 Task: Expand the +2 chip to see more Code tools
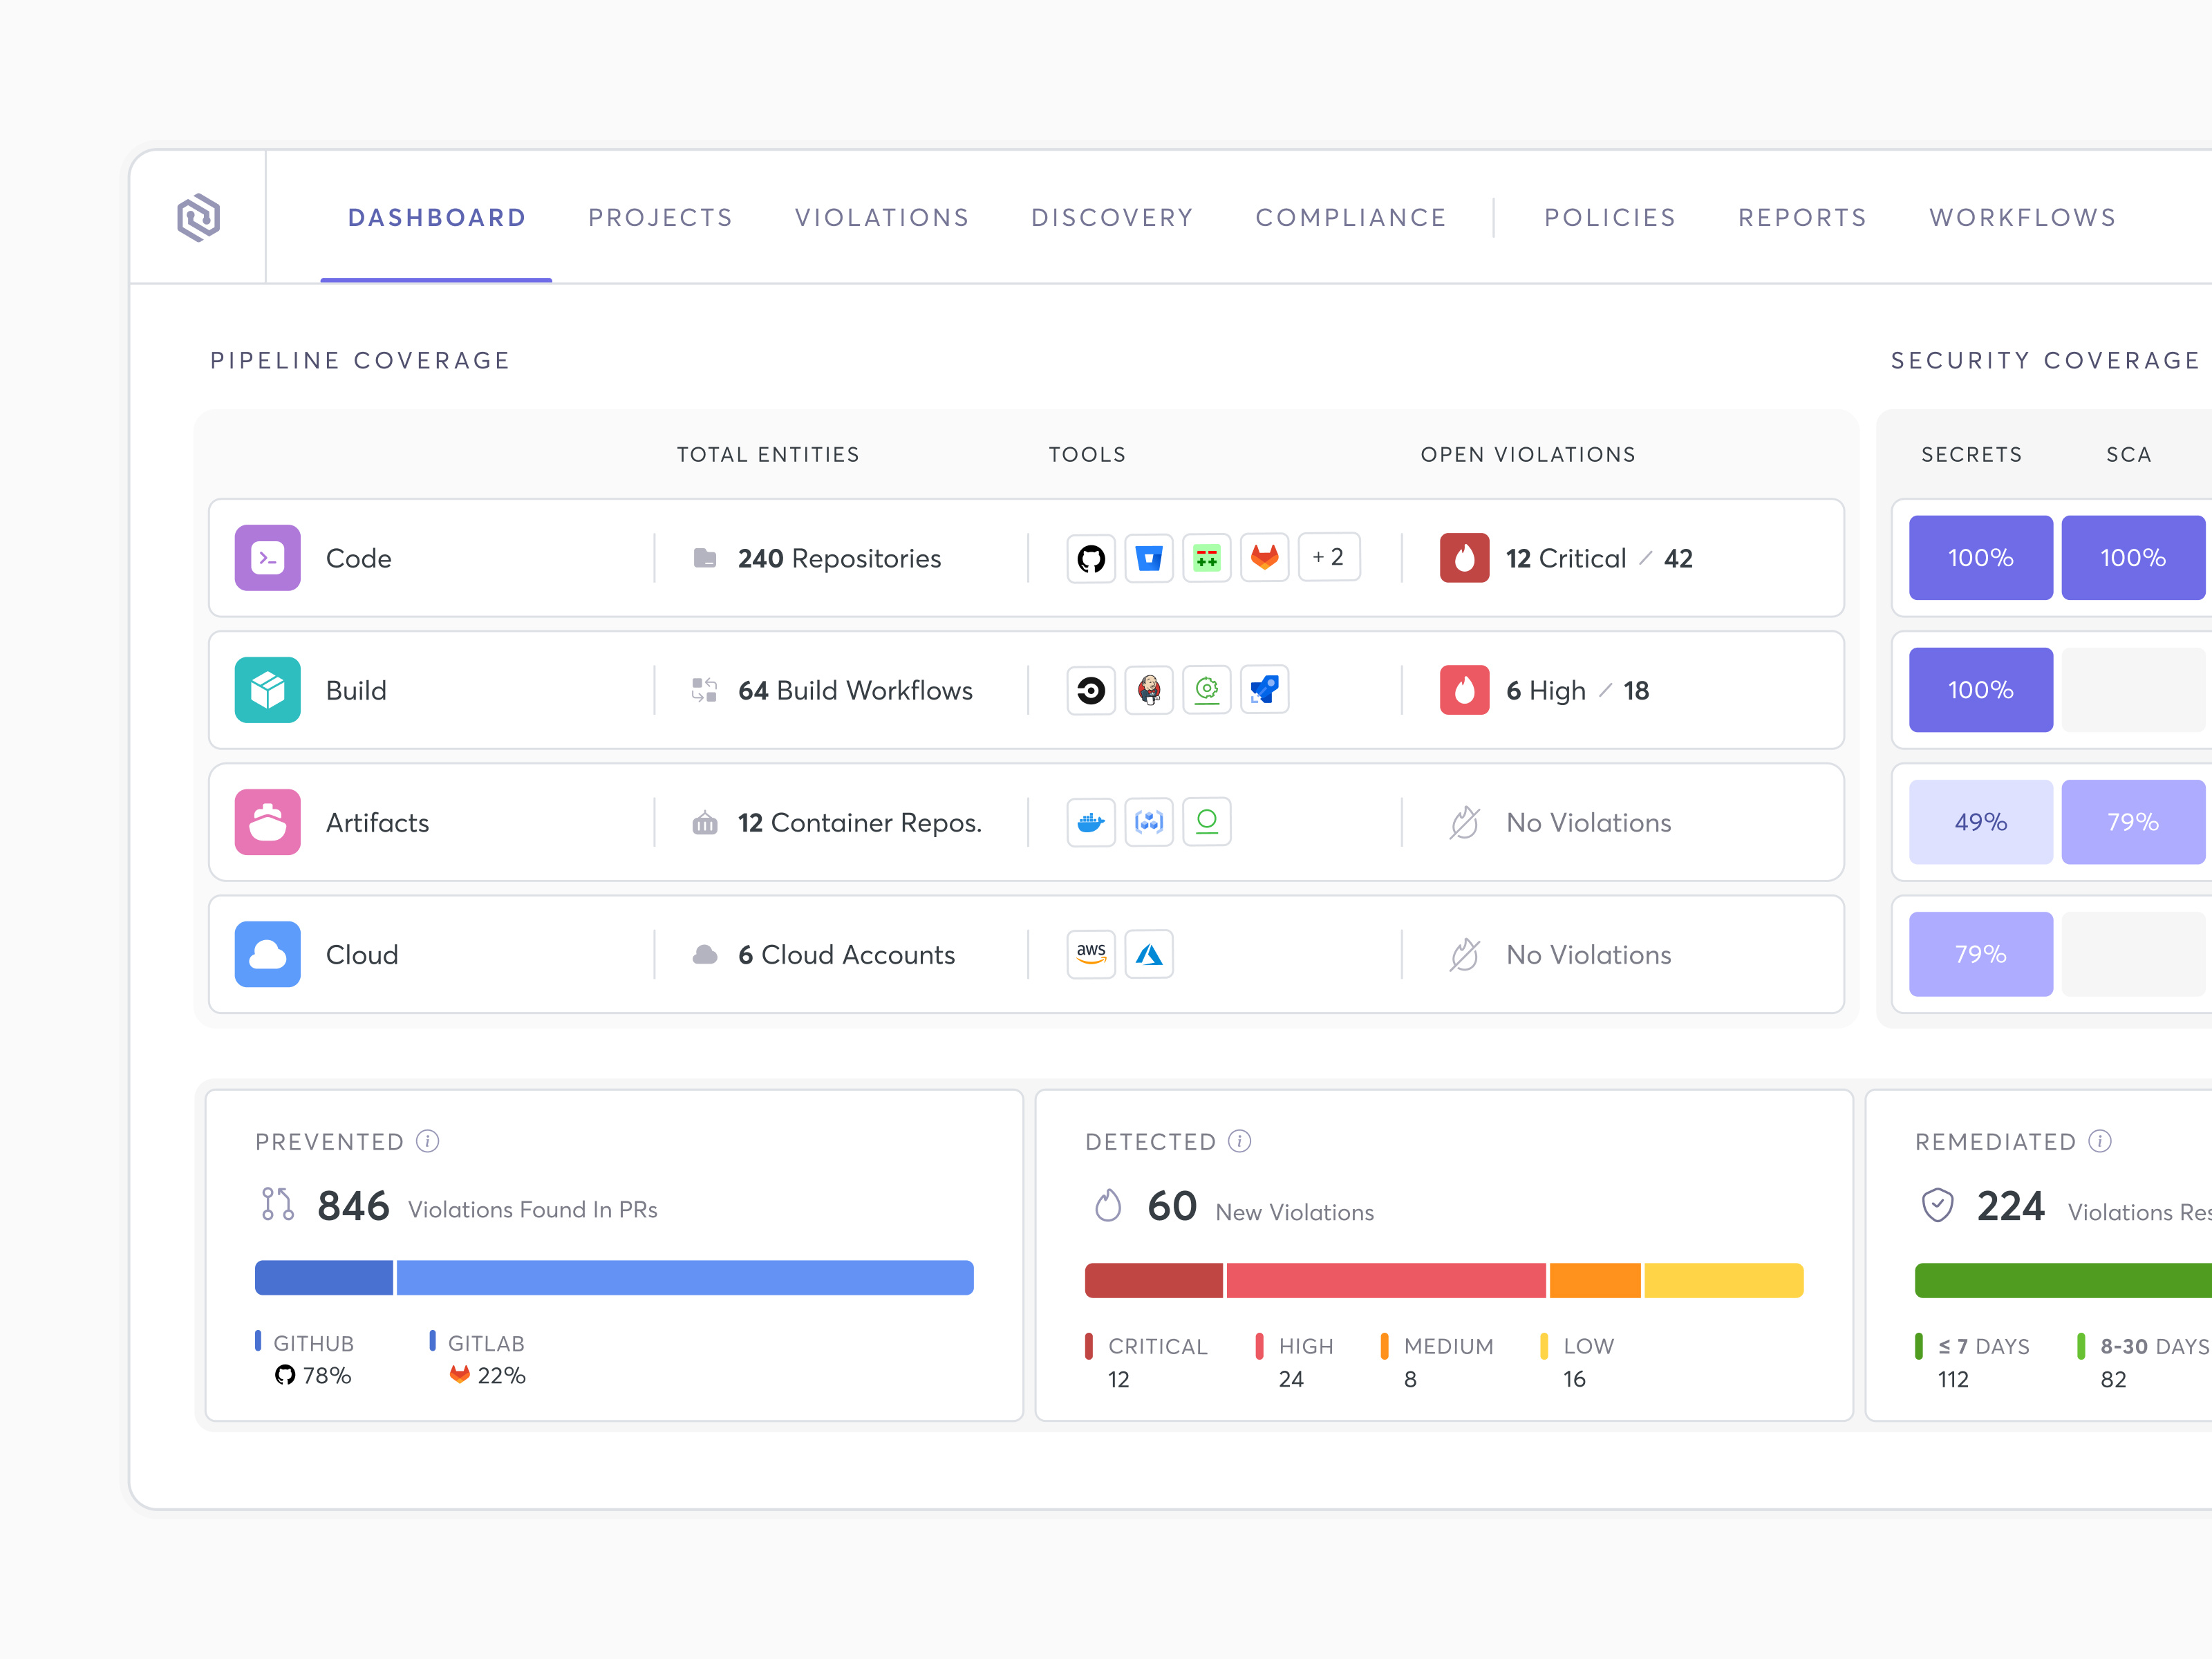(x=1329, y=557)
